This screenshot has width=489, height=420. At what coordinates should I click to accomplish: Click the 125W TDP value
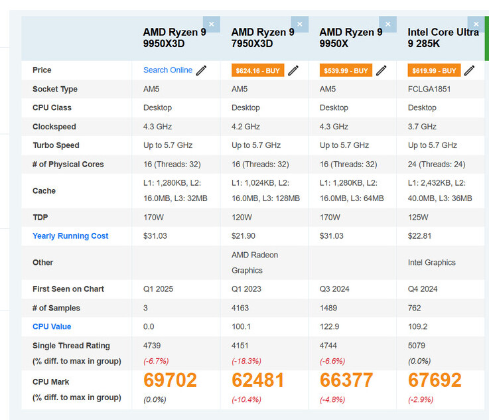pyautogui.click(x=418, y=218)
